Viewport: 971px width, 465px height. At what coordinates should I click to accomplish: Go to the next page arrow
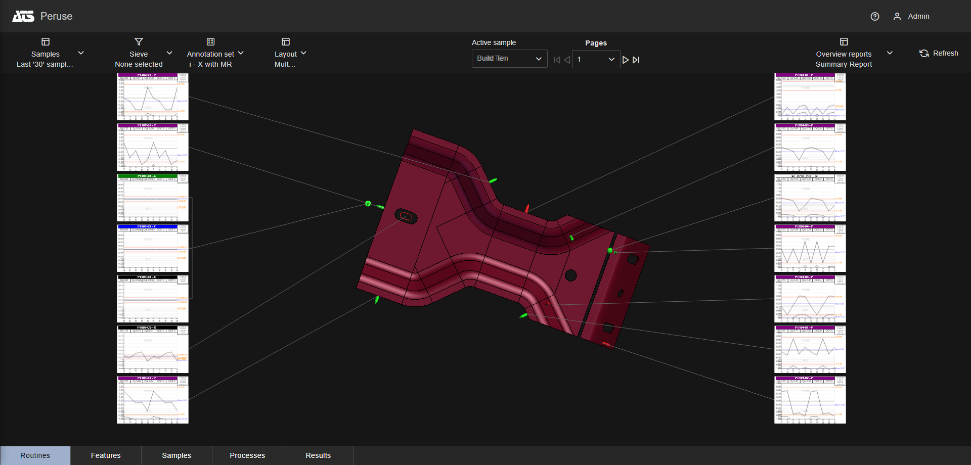point(626,60)
